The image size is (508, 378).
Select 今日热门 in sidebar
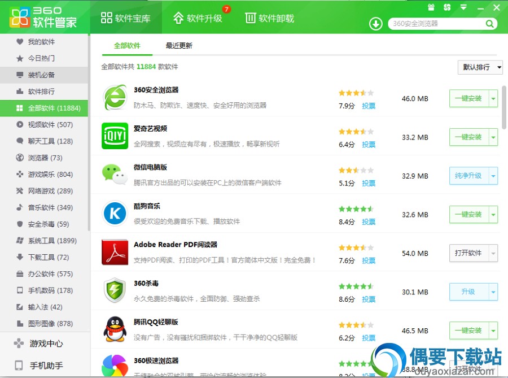(x=44, y=58)
